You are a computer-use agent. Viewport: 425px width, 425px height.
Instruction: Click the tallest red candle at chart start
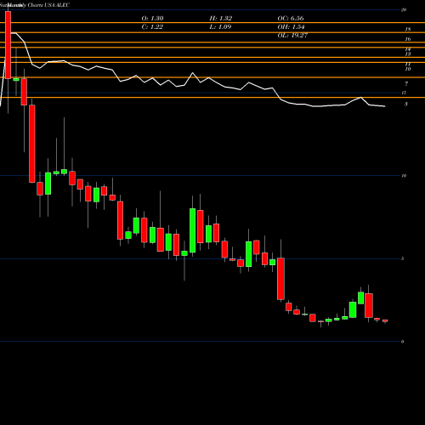click(x=8, y=45)
